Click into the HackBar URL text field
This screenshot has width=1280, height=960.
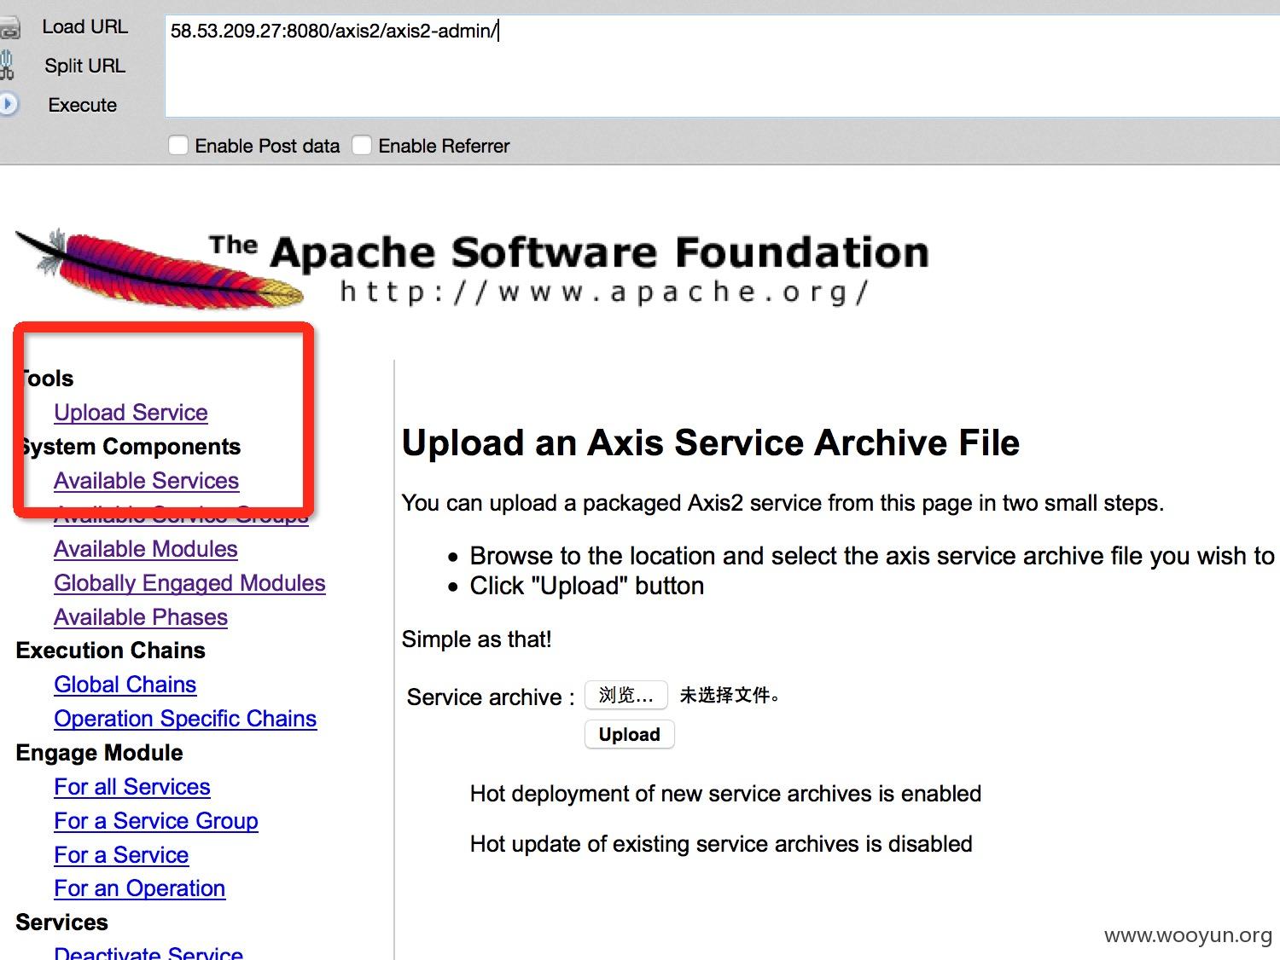(722, 66)
